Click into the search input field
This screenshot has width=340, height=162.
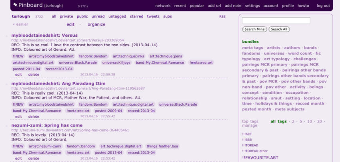point(276,20)
